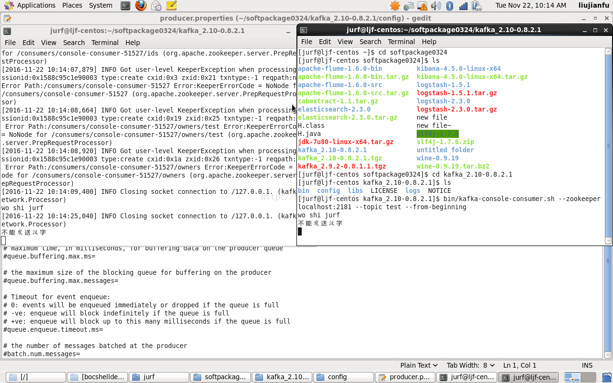
Task: Open the Applications menu
Action: [30, 5]
